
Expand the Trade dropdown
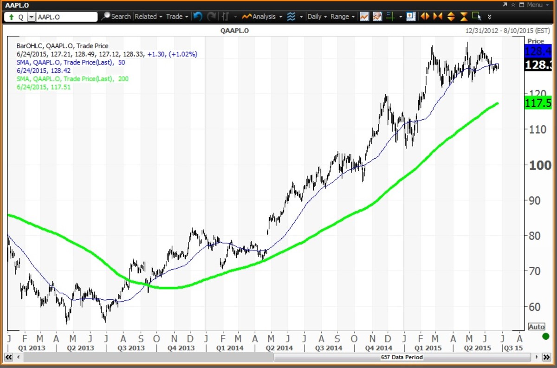[x=177, y=16]
